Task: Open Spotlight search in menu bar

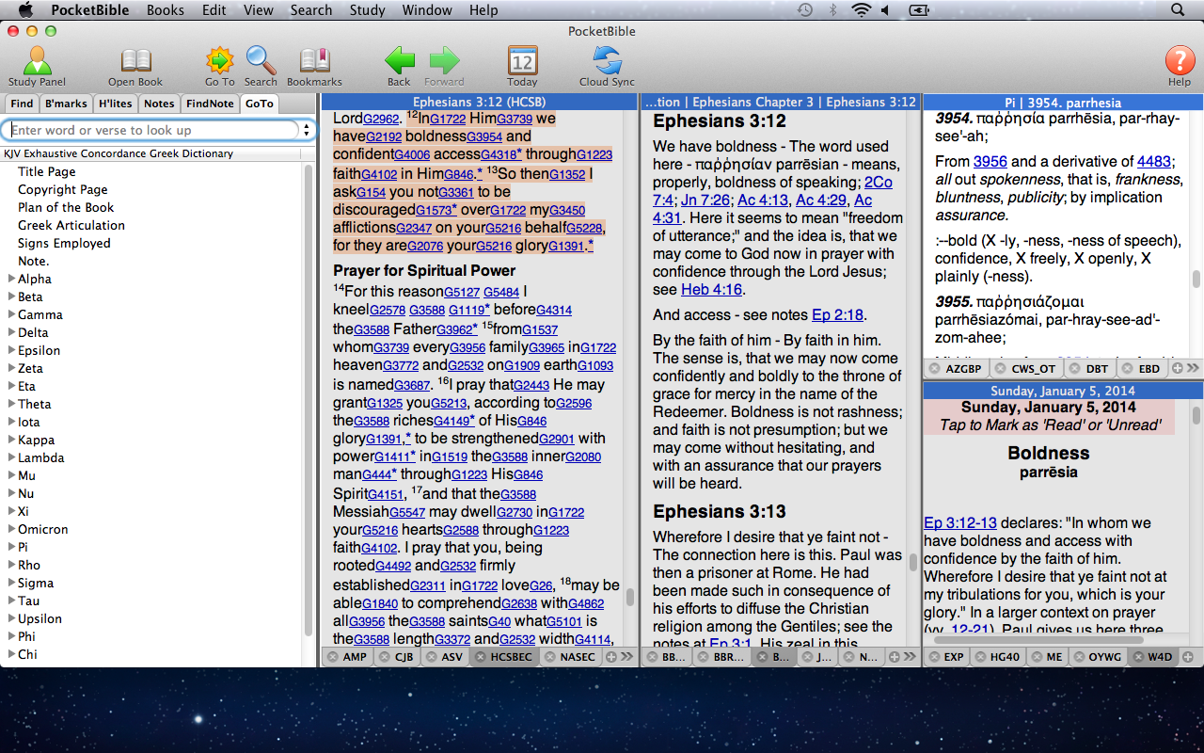Action: pyautogui.click(x=1178, y=10)
